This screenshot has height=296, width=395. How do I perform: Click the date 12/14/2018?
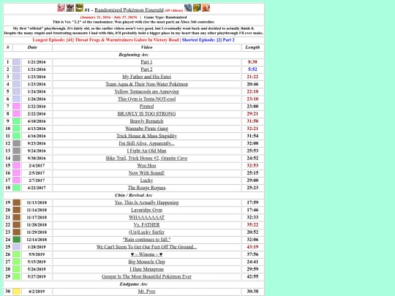37,240
